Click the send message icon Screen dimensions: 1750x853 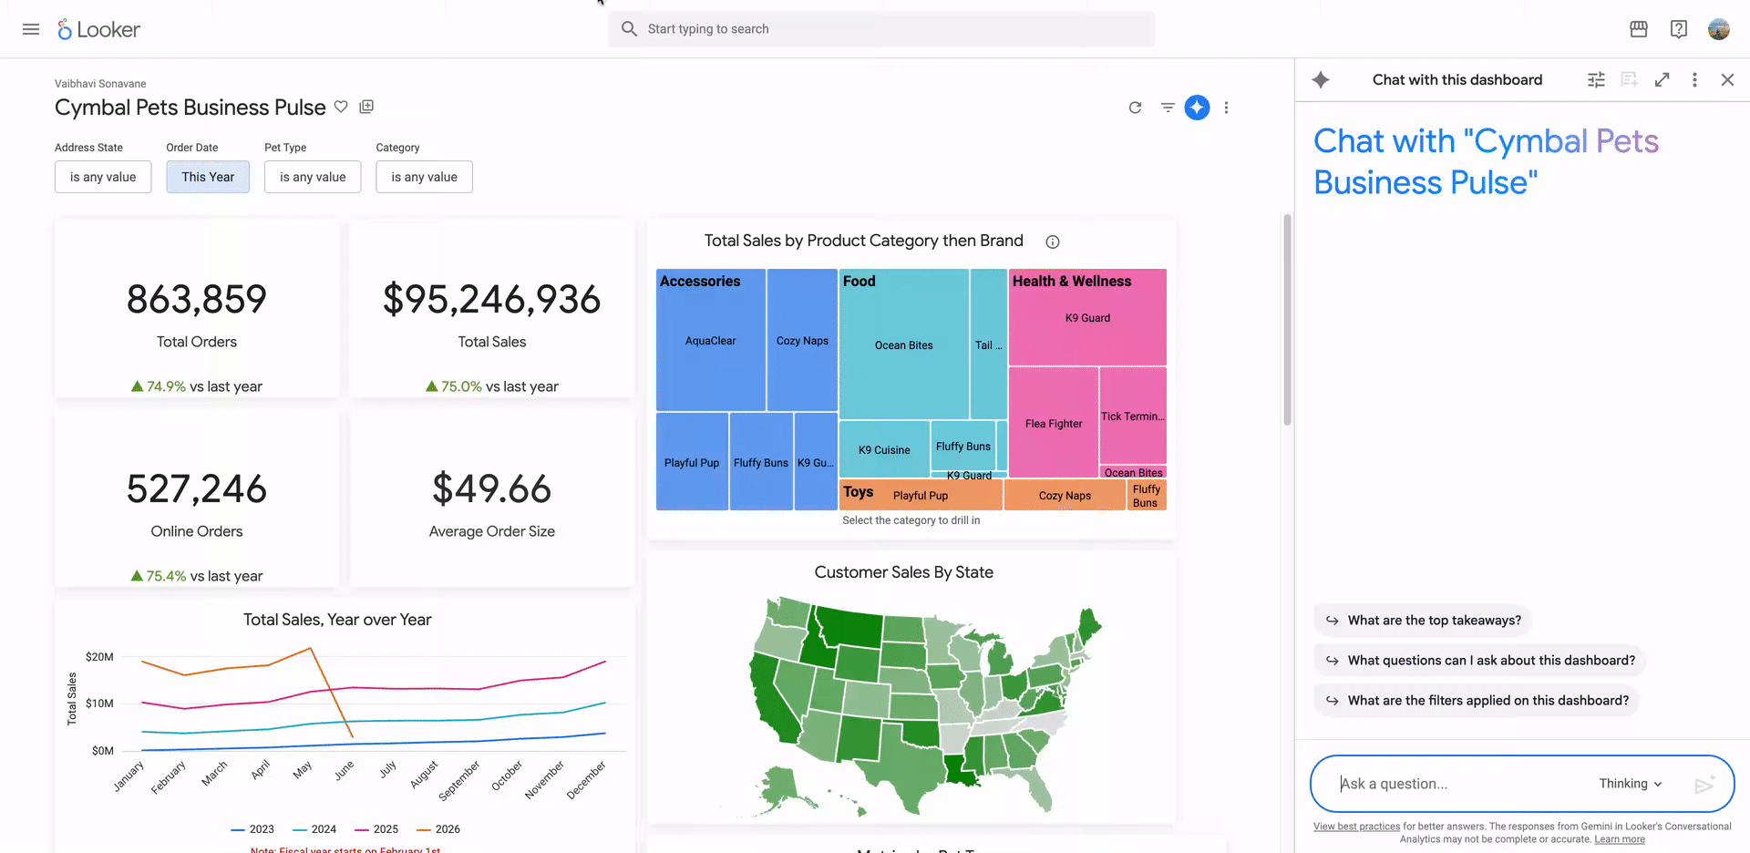pyautogui.click(x=1704, y=784)
